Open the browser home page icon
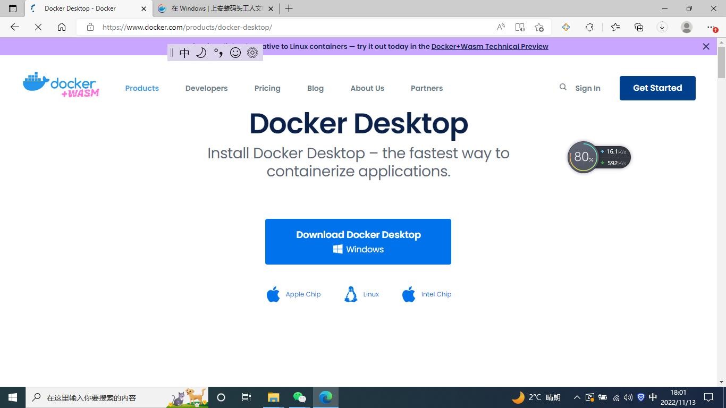This screenshot has height=408, width=726. 62,27
